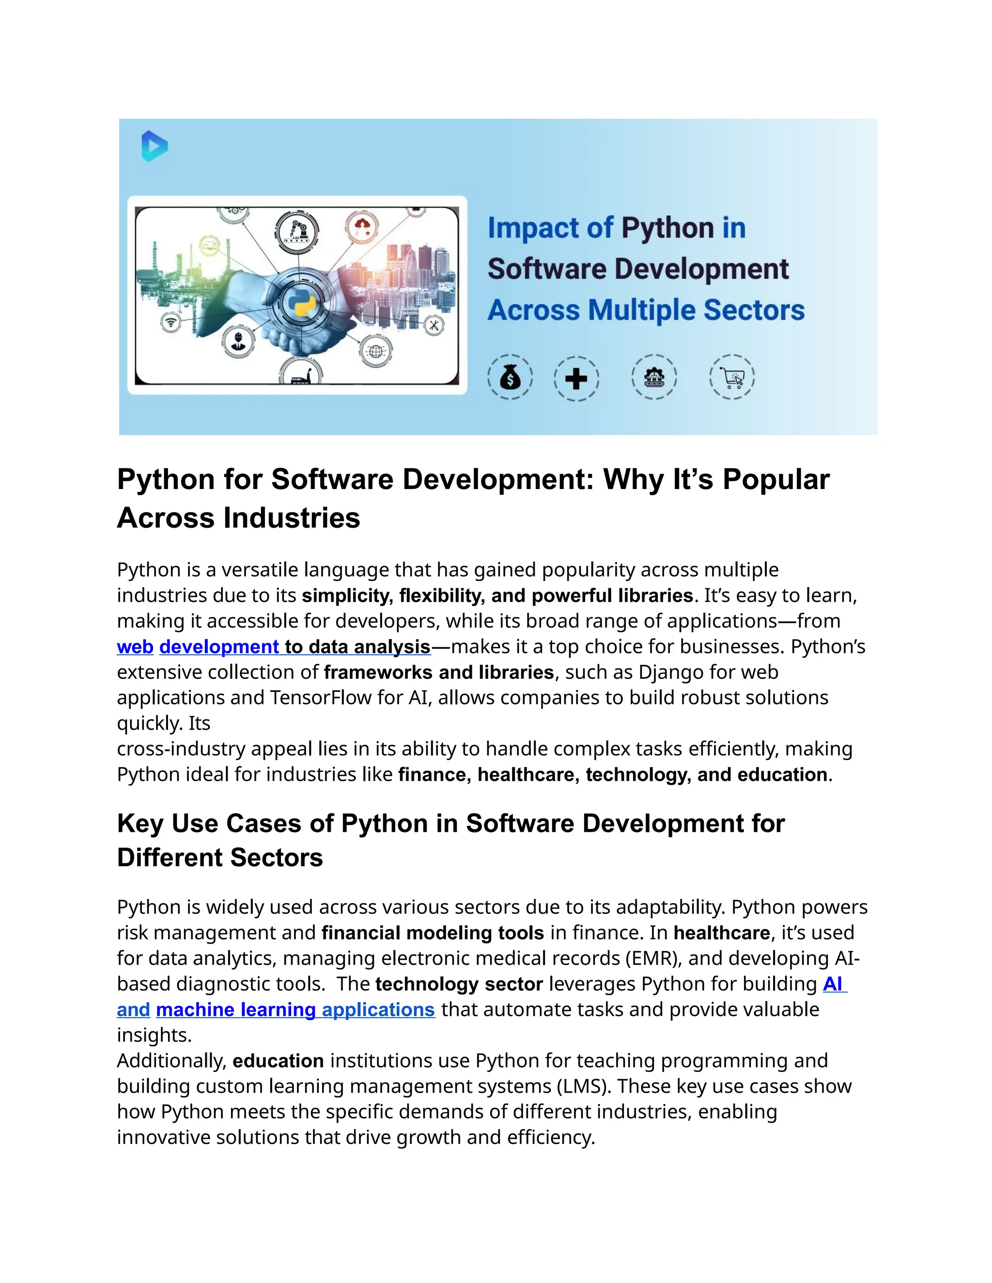992x1283 pixels.
Task: Open the "web" hyperlink
Action: click(x=135, y=647)
